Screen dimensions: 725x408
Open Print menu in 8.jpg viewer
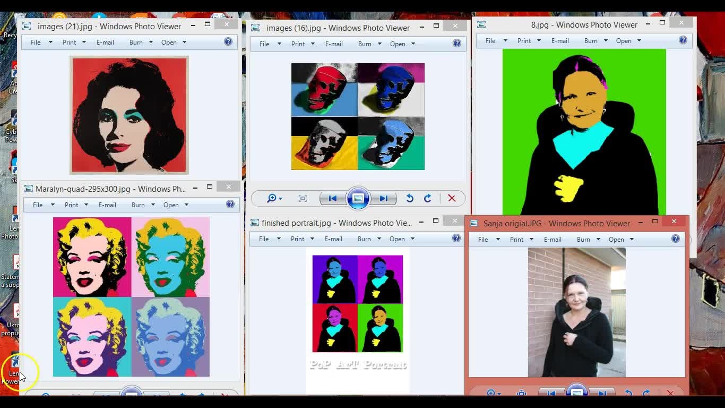click(529, 40)
